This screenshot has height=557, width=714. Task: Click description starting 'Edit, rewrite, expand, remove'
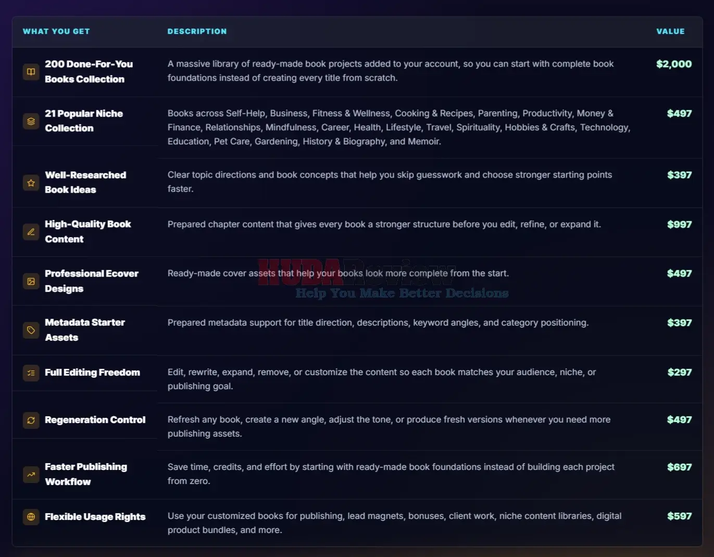pyautogui.click(x=382, y=379)
